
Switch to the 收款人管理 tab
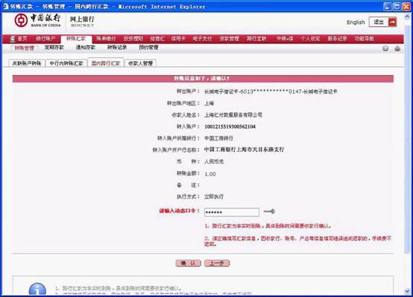(140, 63)
